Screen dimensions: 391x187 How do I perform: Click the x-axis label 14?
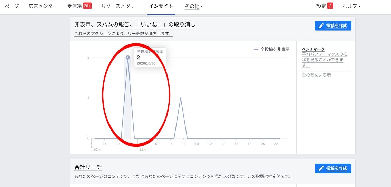click(223, 144)
